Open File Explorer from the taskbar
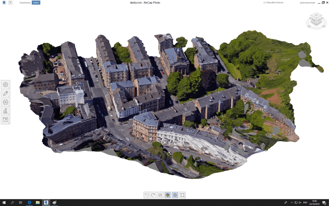The width and height of the screenshot is (329, 206). (x=38, y=202)
